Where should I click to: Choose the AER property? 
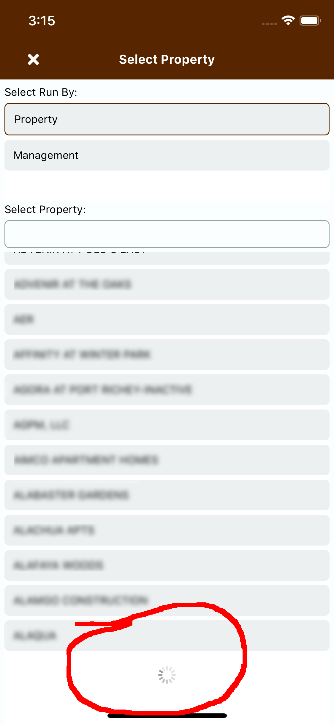tap(167, 320)
